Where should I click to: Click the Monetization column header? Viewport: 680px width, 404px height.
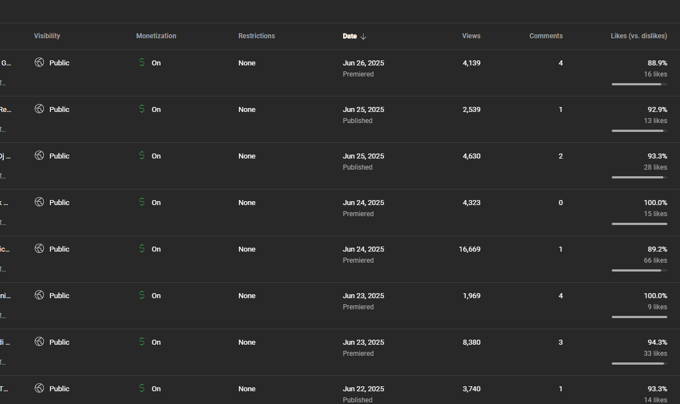(x=156, y=36)
